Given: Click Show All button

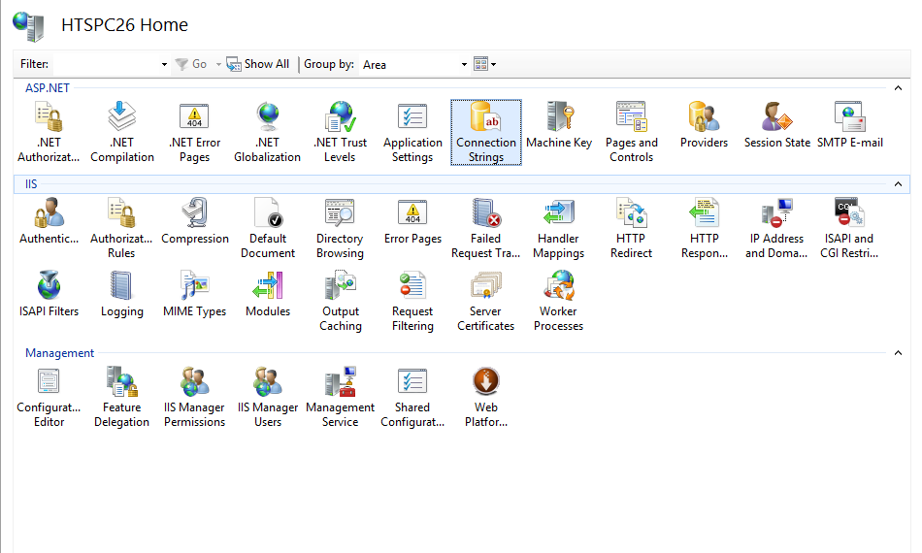Looking at the screenshot, I should point(258,64).
